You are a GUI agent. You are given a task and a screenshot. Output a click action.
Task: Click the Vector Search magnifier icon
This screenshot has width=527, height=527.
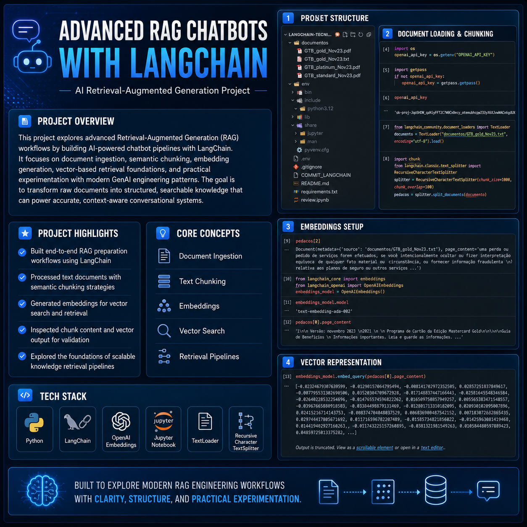[164, 331]
